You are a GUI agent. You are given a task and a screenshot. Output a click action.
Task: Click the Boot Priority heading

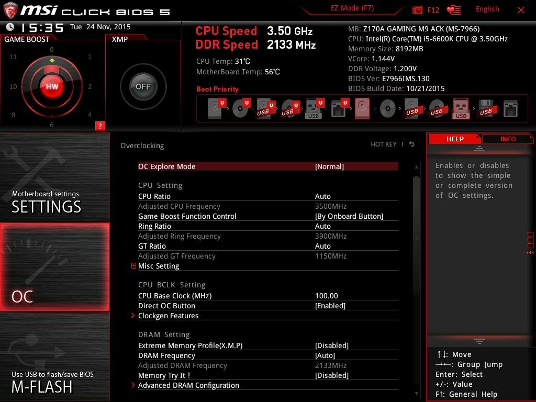(x=217, y=89)
